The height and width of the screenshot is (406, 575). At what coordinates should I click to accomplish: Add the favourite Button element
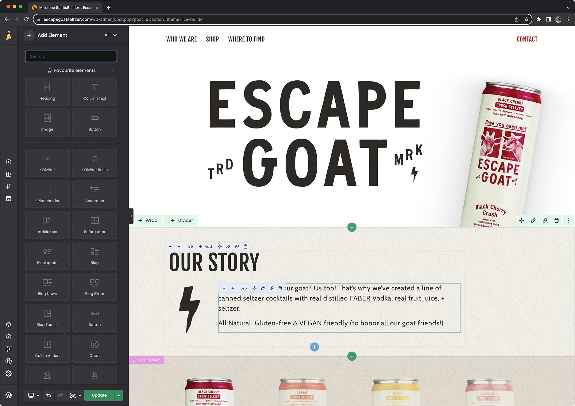95,122
